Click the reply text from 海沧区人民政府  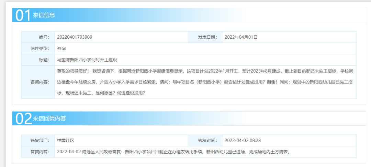coord(173,152)
